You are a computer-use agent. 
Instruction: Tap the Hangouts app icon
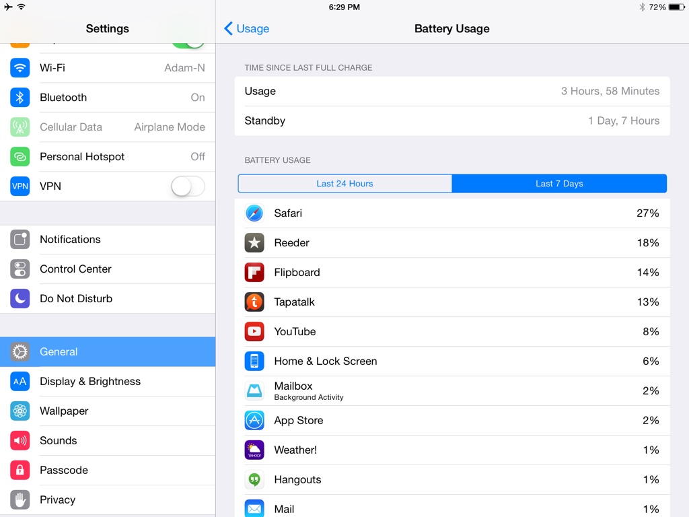pyautogui.click(x=254, y=479)
